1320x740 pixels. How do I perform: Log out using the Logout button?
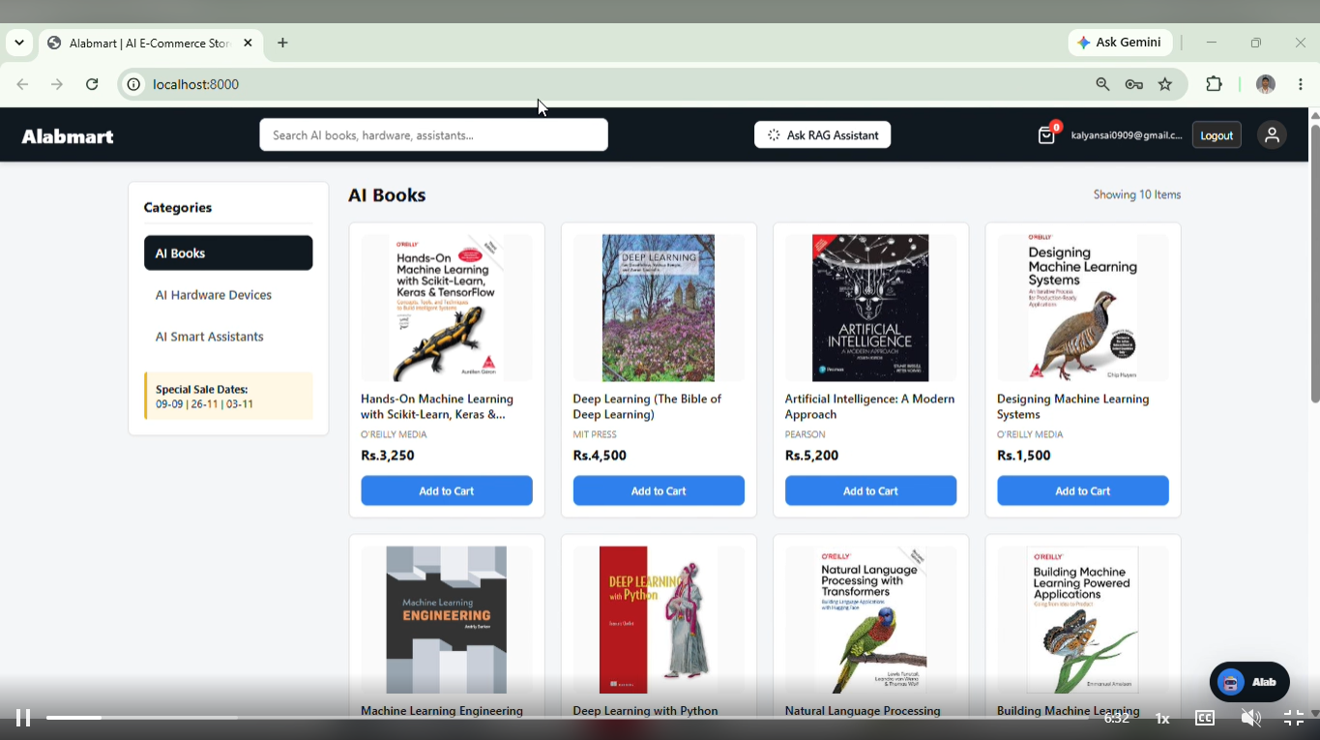coord(1217,135)
